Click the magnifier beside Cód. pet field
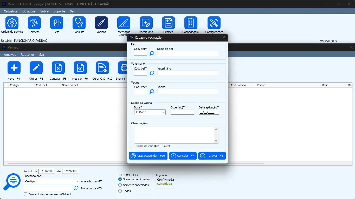The height and width of the screenshot is (199, 355). pos(152,53)
